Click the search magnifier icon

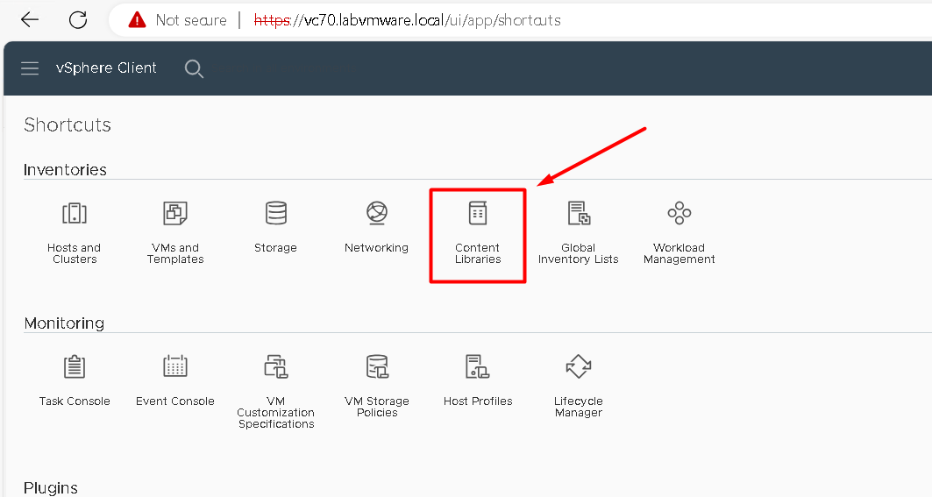tap(194, 69)
